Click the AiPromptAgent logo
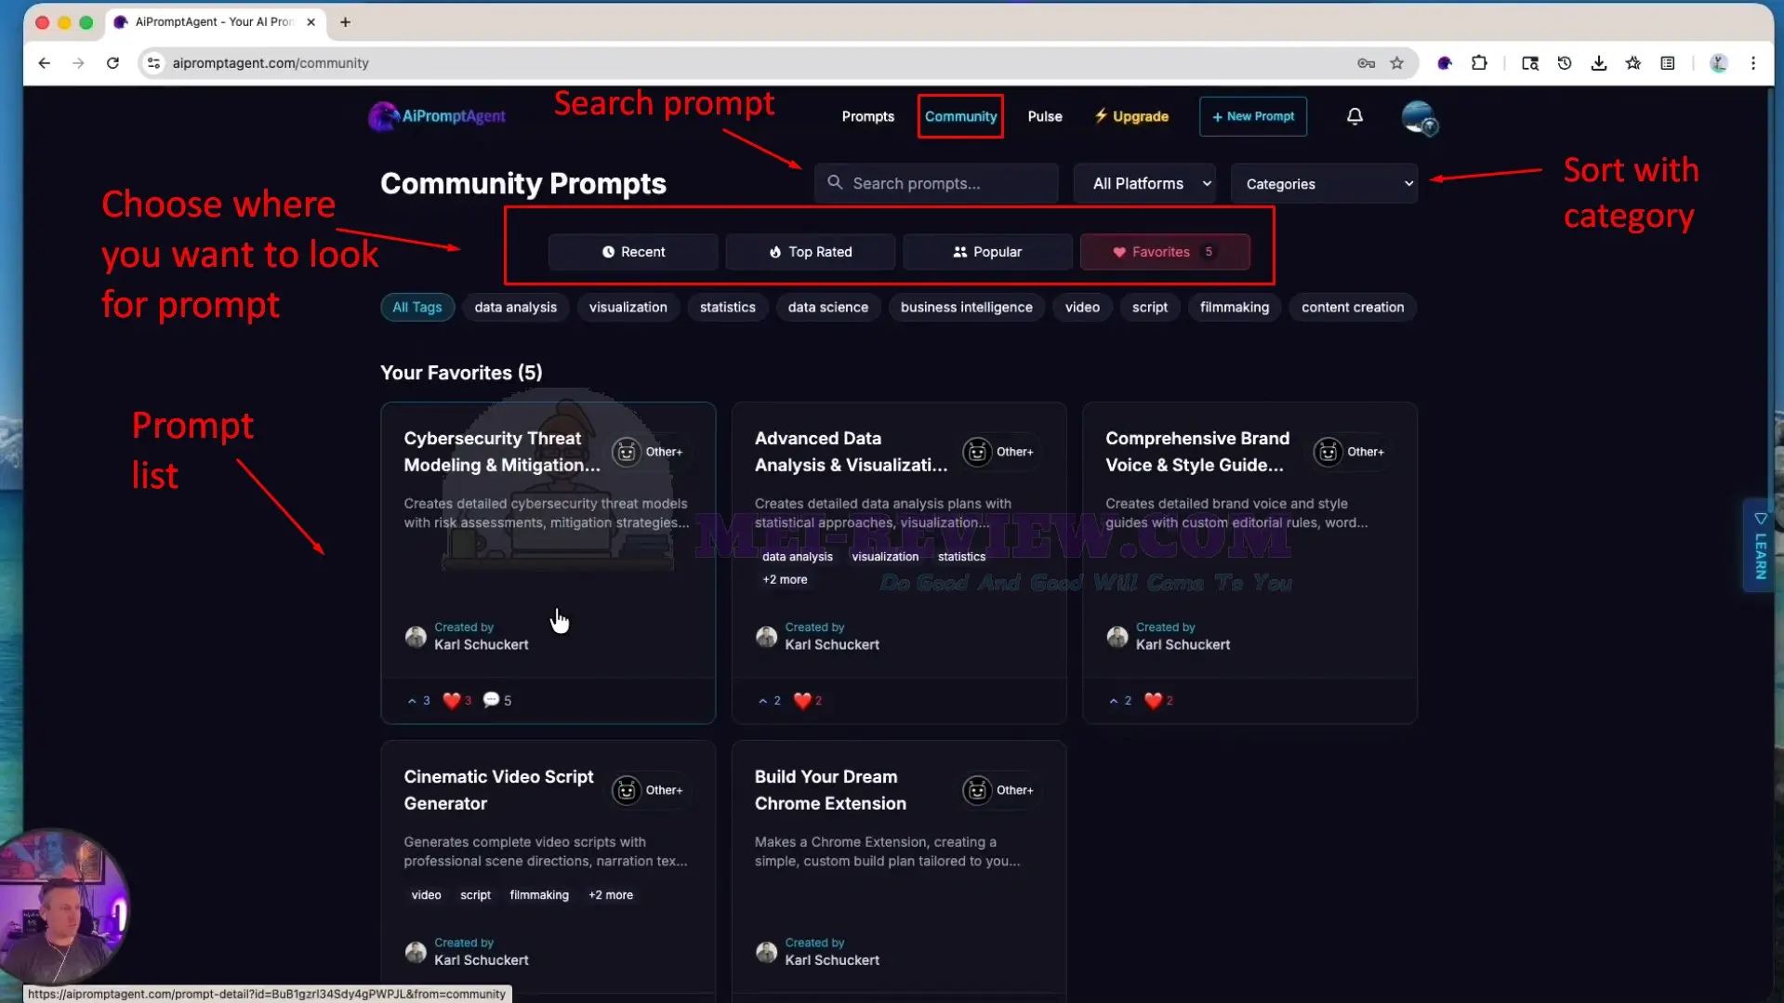This screenshot has height=1003, width=1784. [437, 116]
